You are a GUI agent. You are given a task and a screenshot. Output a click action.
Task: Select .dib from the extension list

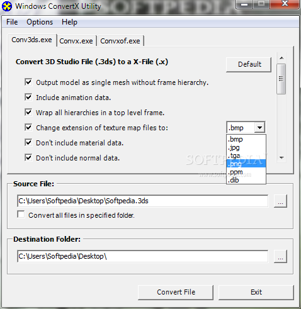[x=246, y=180]
